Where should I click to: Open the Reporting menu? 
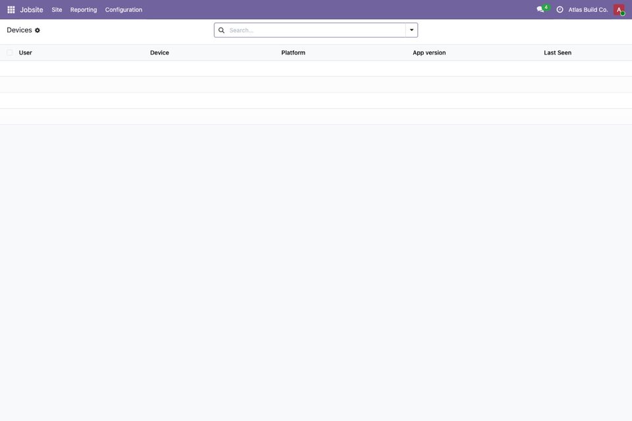(84, 10)
